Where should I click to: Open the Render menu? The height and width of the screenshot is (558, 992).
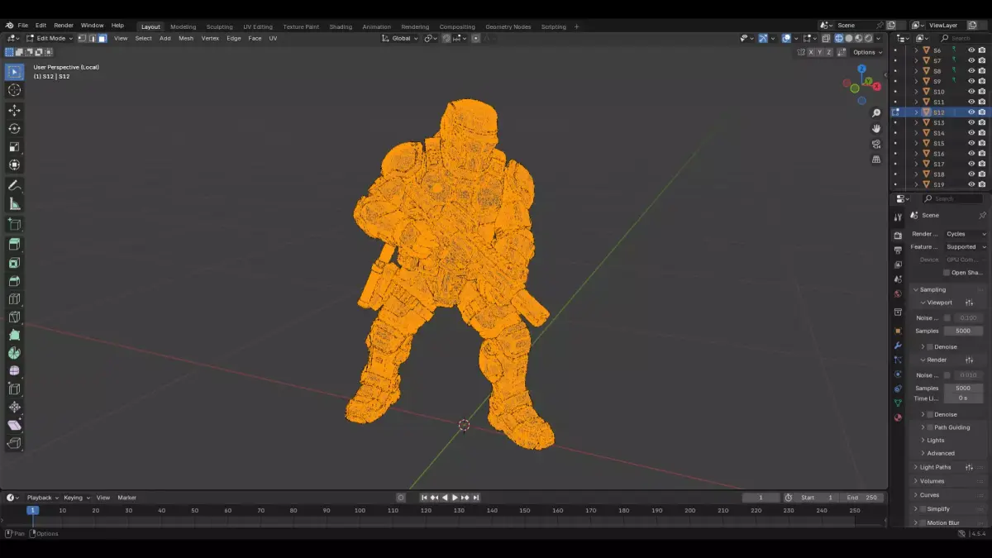(64, 26)
